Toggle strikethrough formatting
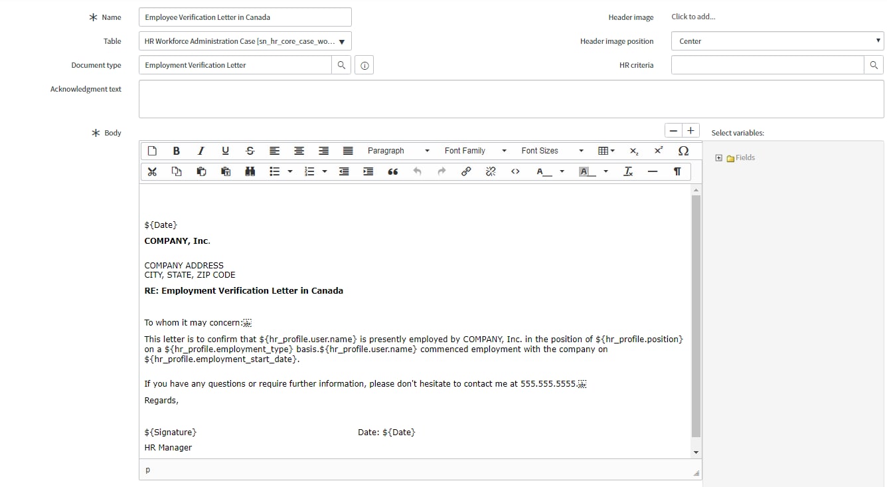This screenshot has width=887, height=487. (250, 151)
